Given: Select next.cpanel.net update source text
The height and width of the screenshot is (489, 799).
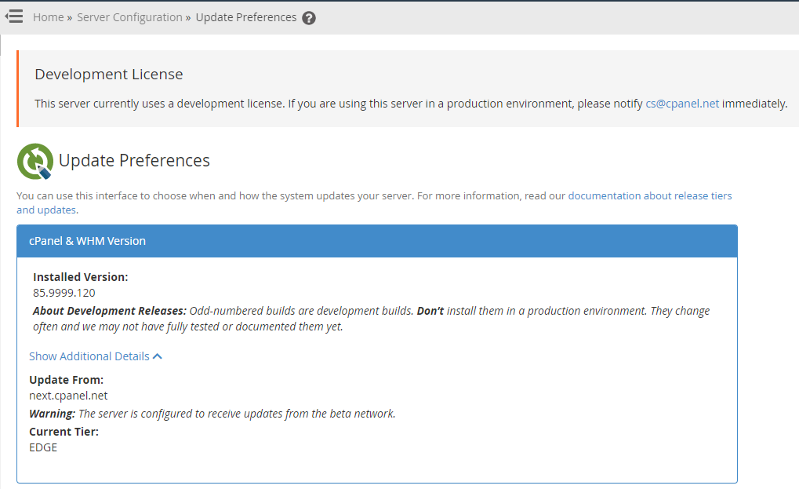Looking at the screenshot, I should (x=68, y=396).
